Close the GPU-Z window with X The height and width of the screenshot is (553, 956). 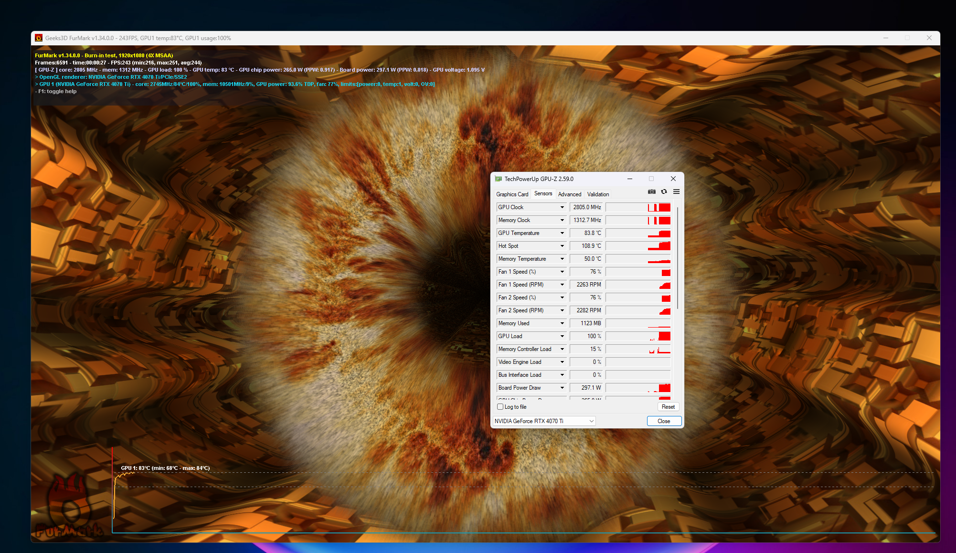pos(673,179)
